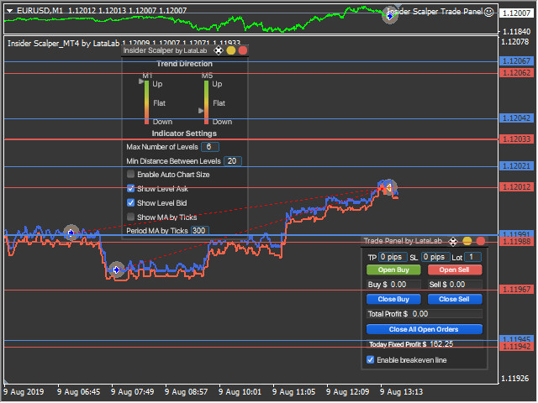Image resolution: width=538 pixels, height=403 pixels.
Task: Close Trade Panel using red circle button
Action: point(481,241)
